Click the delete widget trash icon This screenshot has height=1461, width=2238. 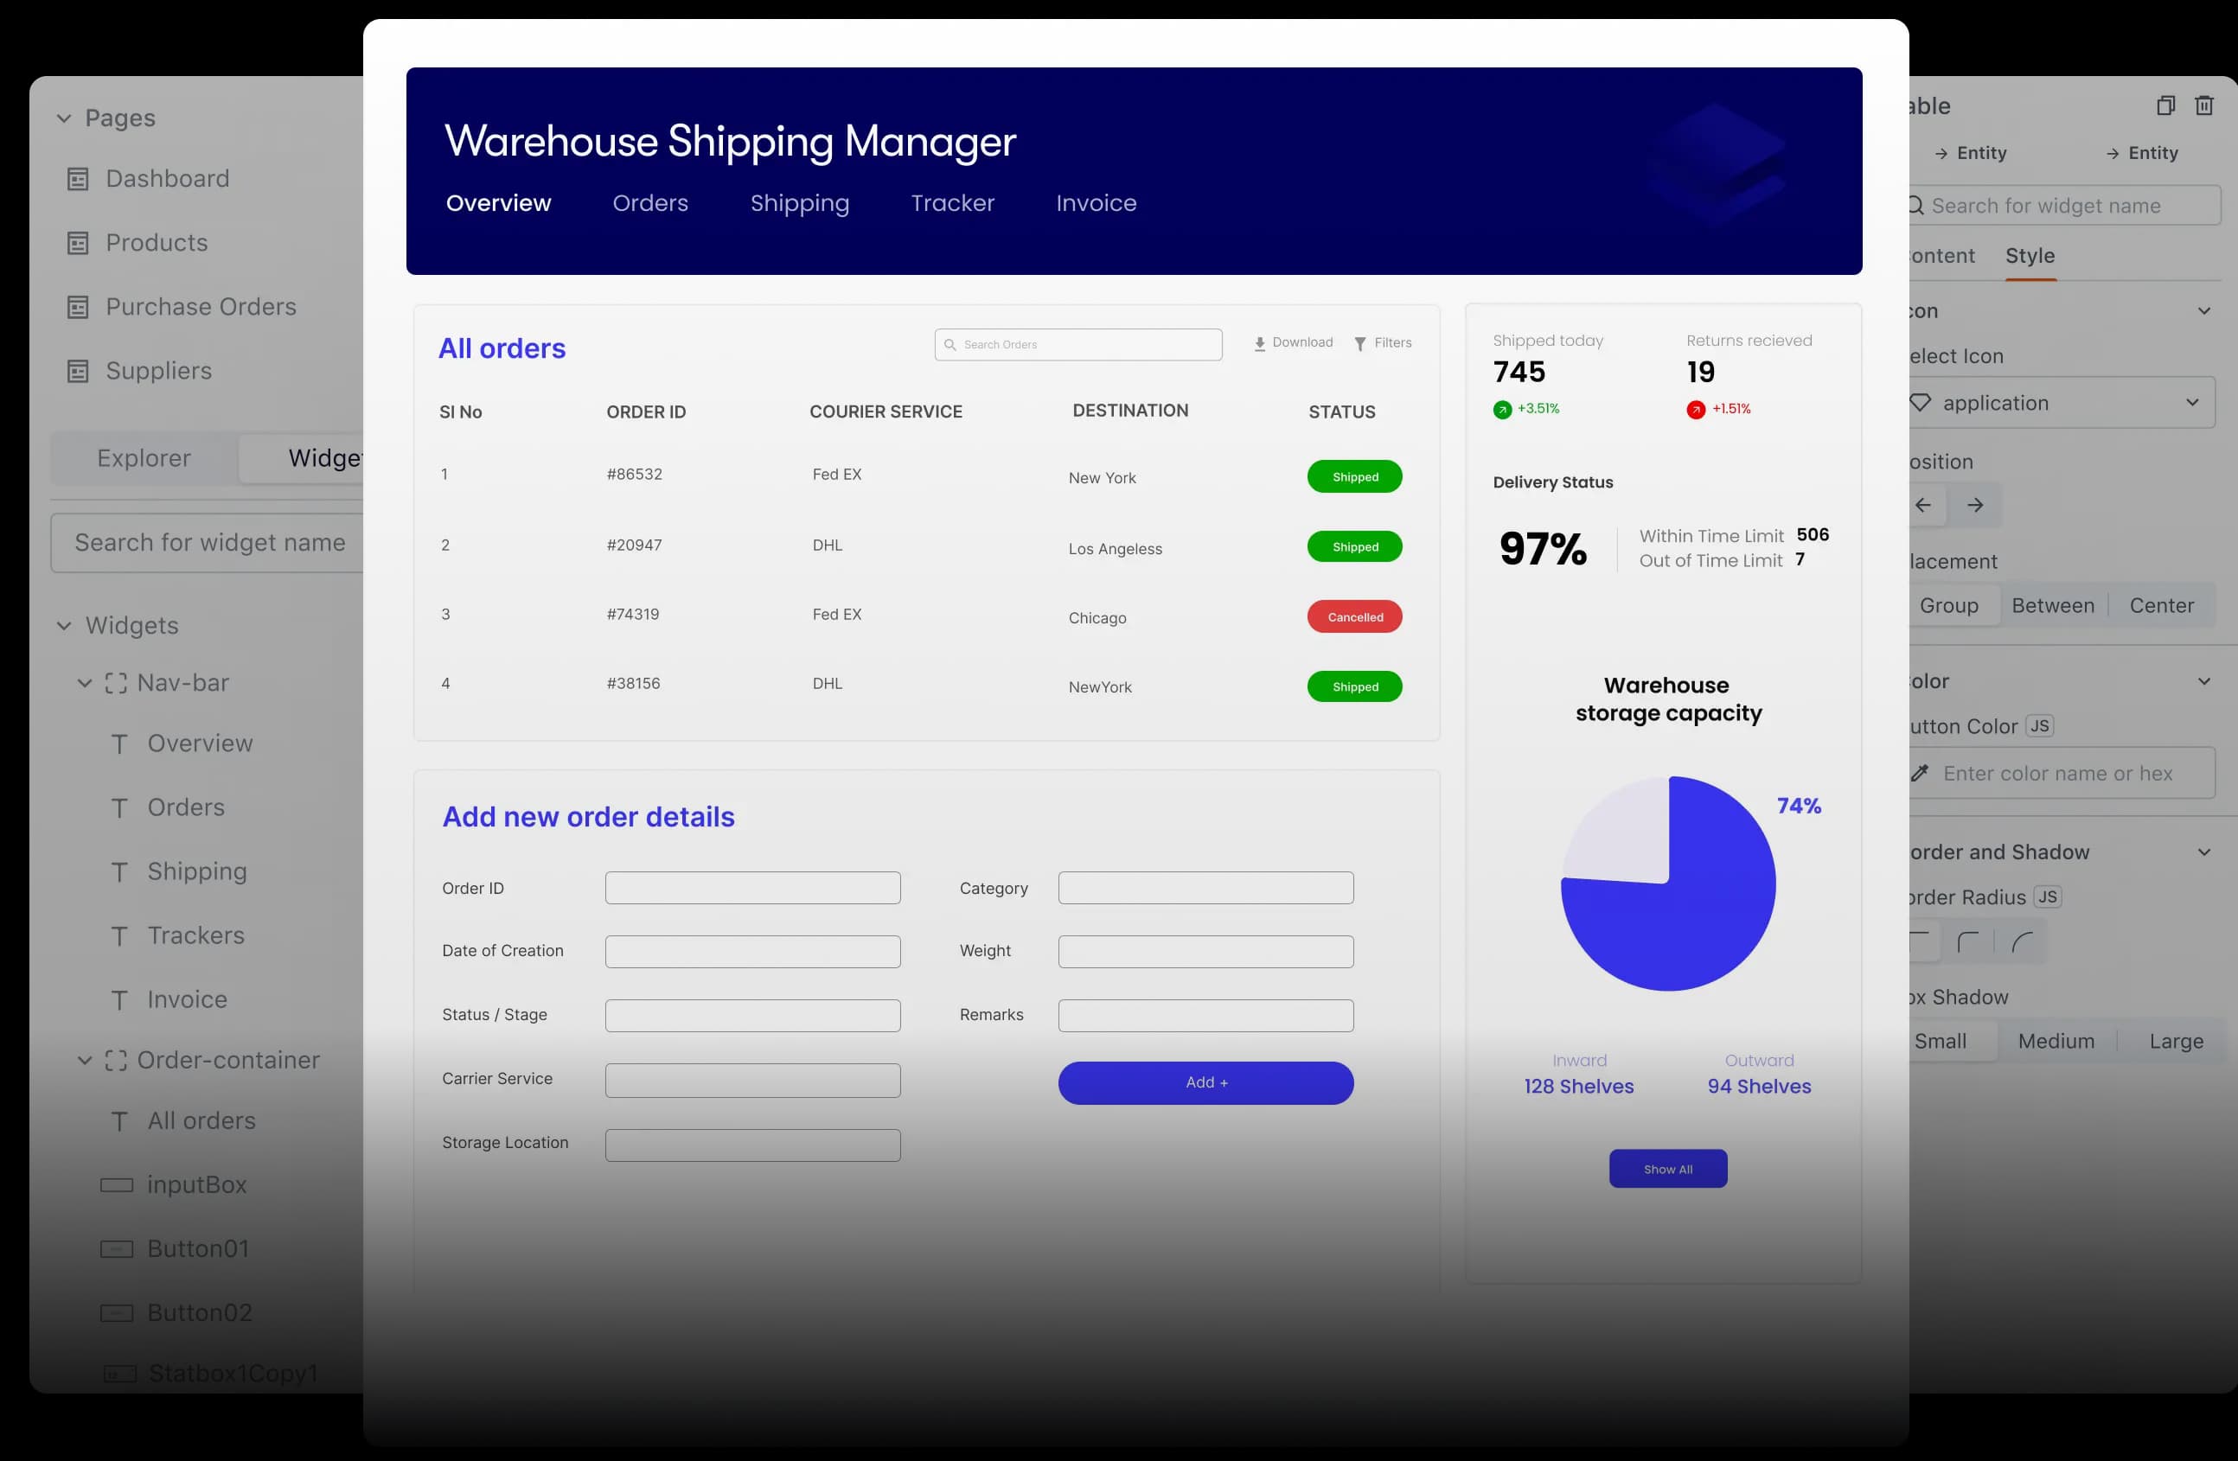[2204, 105]
